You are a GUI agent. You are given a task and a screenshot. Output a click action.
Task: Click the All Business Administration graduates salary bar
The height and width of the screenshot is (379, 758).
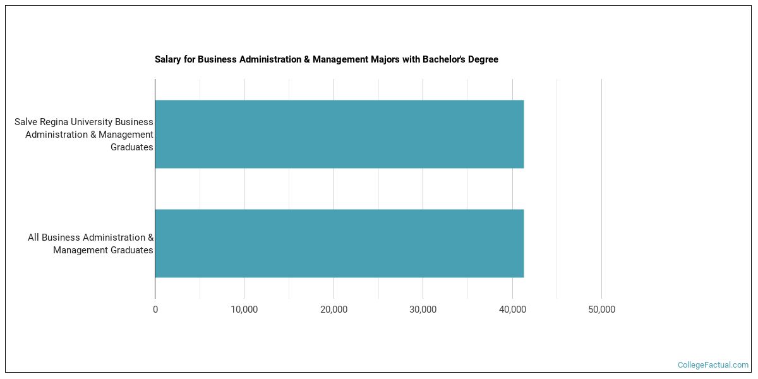pyautogui.click(x=339, y=243)
